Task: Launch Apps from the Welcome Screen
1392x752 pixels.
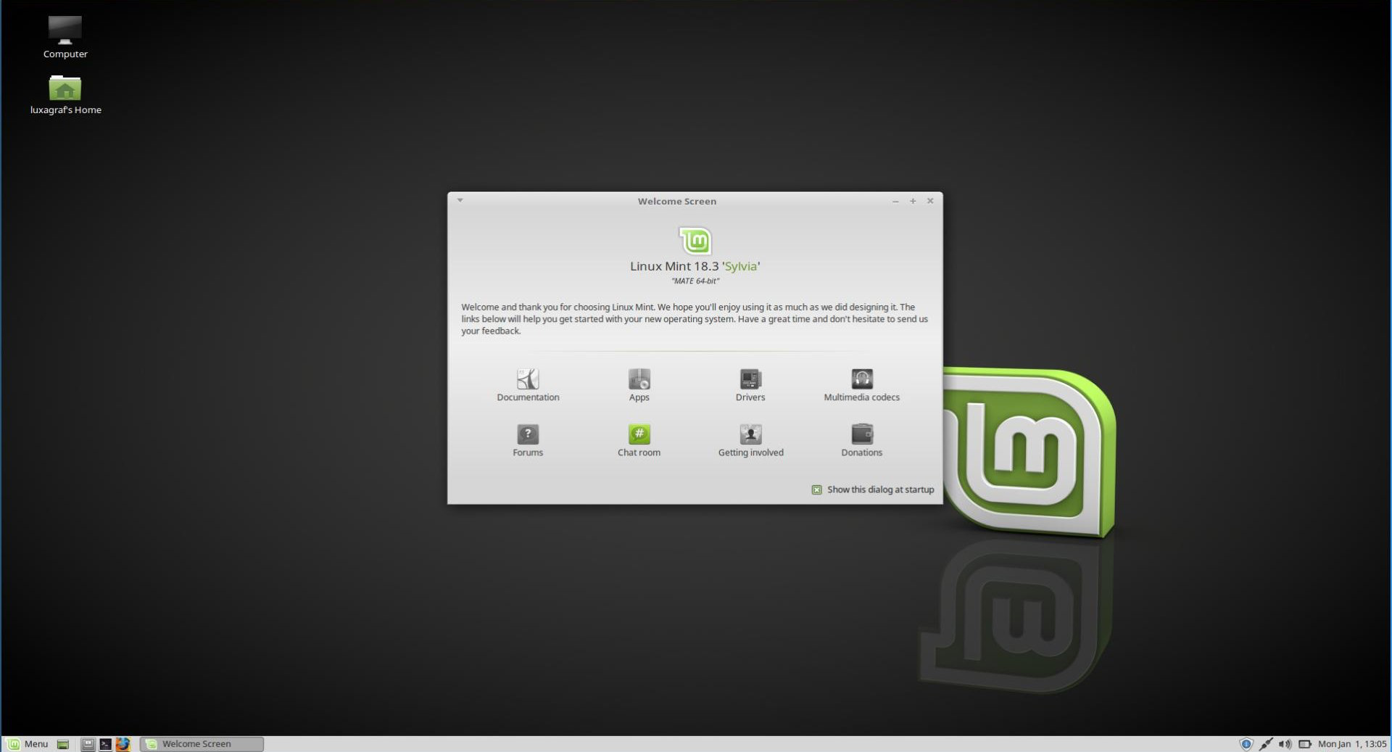Action: click(639, 379)
